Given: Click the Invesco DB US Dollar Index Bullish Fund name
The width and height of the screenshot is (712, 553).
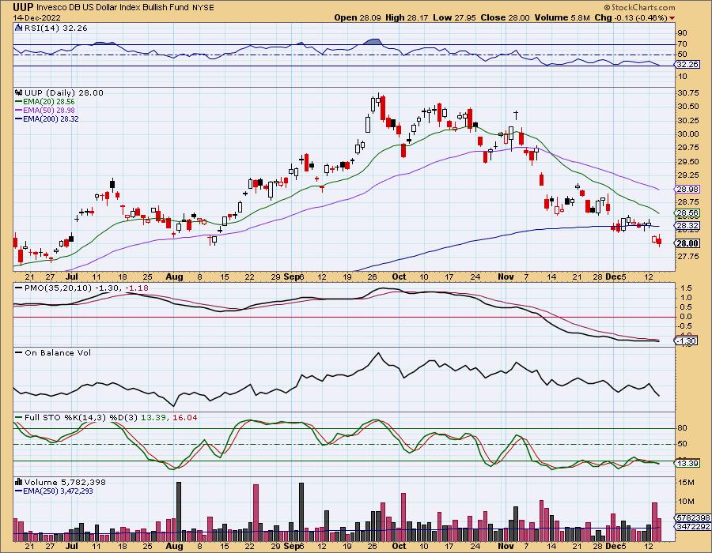Looking at the screenshot, I should pyautogui.click(x=112, y=8).
